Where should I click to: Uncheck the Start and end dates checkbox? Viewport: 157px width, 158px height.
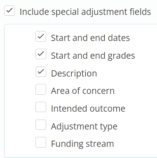click(41, 36)
